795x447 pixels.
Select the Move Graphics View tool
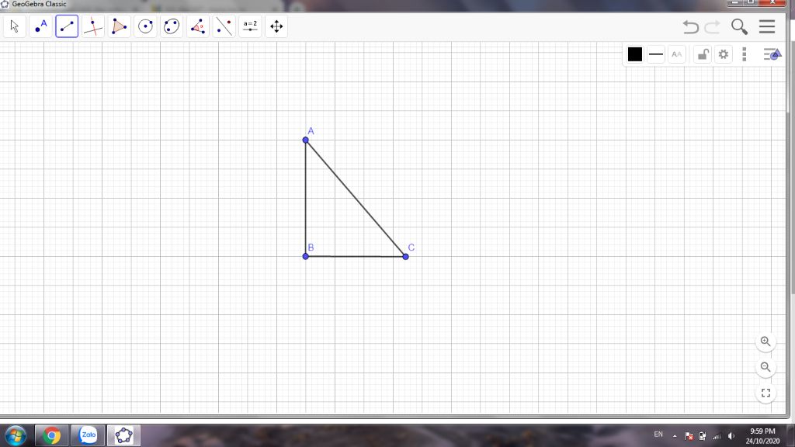pos(276,26)
